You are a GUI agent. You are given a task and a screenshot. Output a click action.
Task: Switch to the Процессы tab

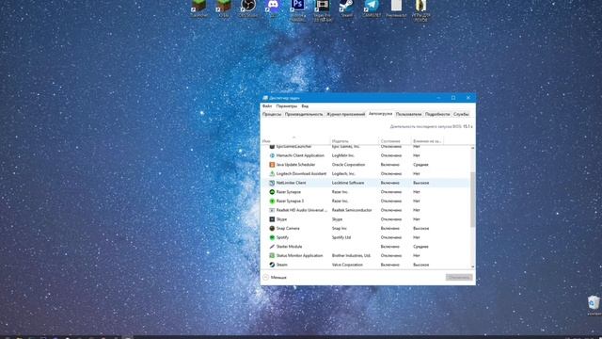[272, 114]
